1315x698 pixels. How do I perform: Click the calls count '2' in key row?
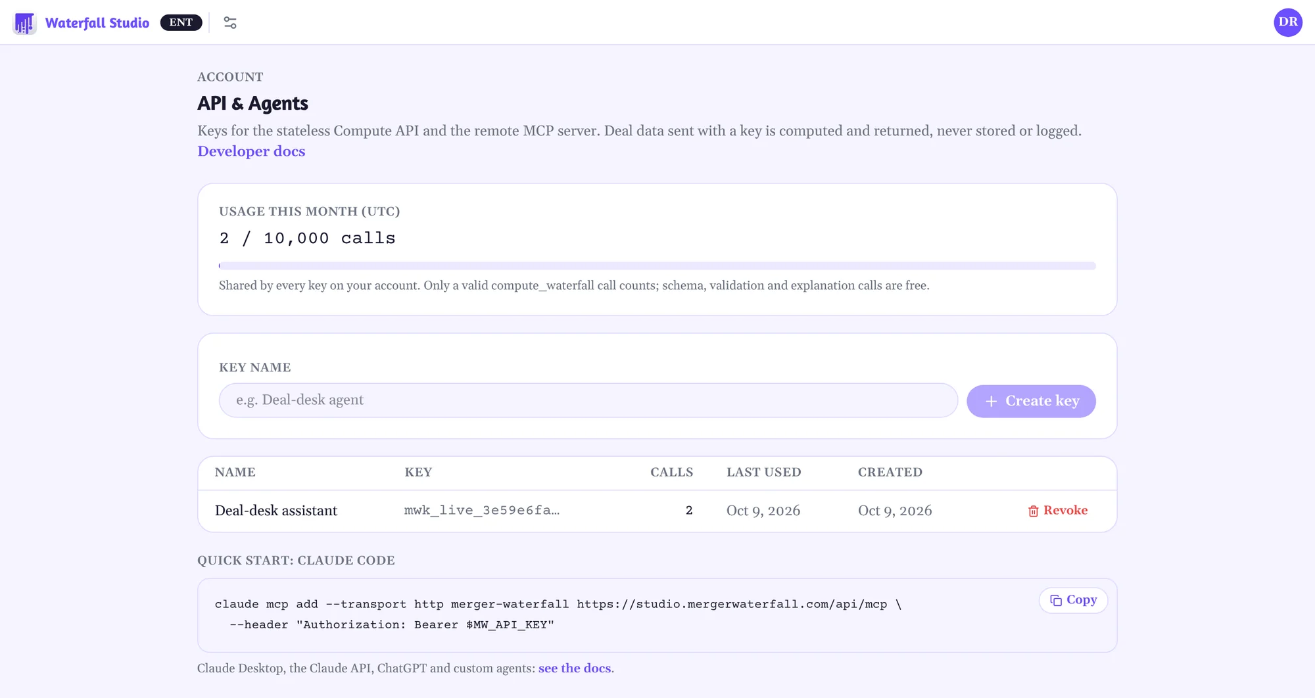click(x=689, y=511)
